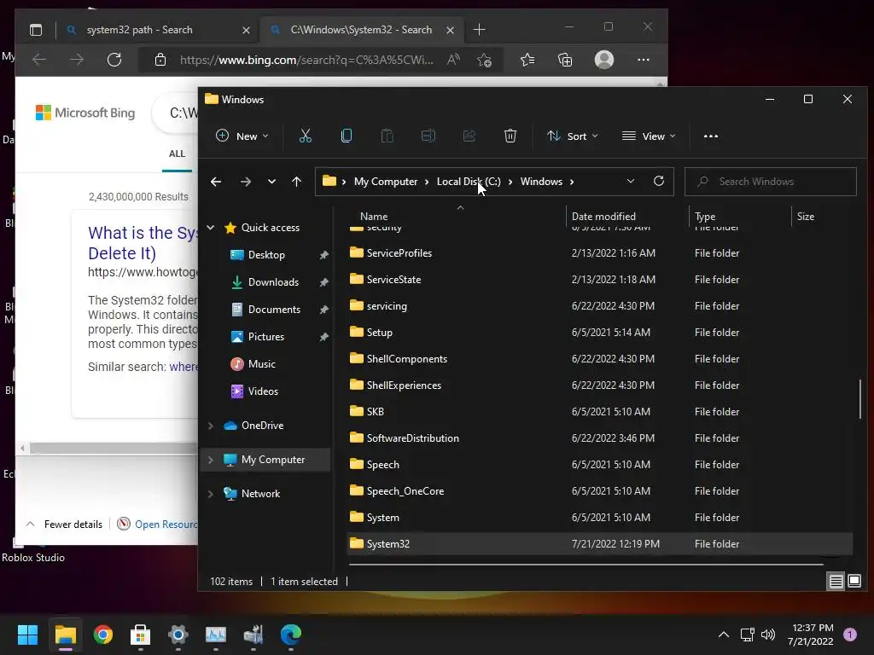The width and height of the screenshot is (874, 655).
Task: Switch to large thumbnails view icon
Action: pos(854,582)
